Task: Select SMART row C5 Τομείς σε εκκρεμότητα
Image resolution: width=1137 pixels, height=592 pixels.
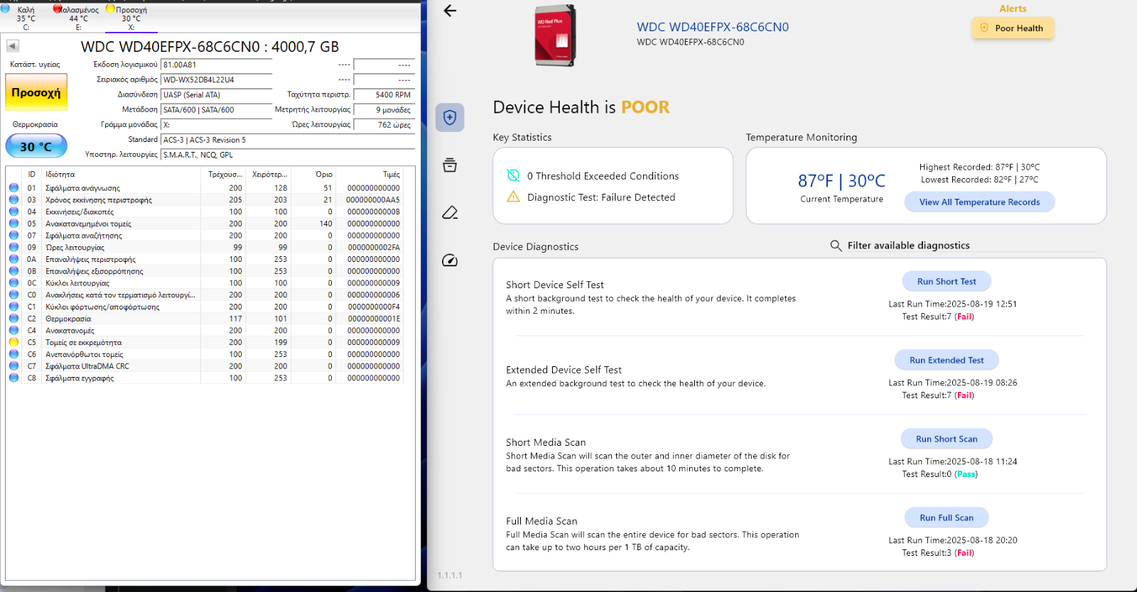Action: (x=205, y=342)
